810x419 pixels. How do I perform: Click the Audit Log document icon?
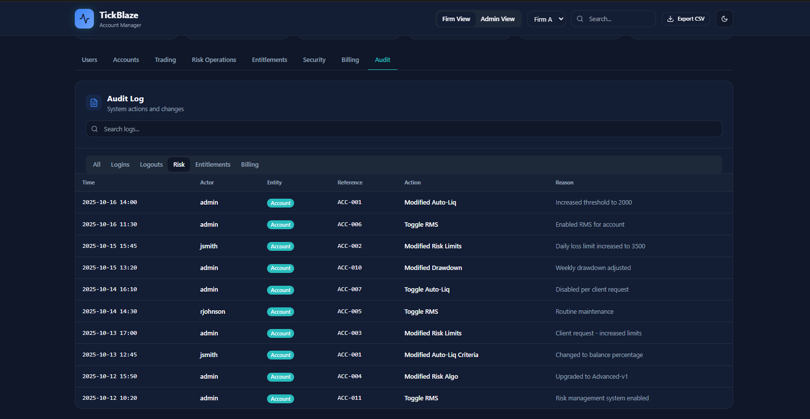[x=93, y=103]
